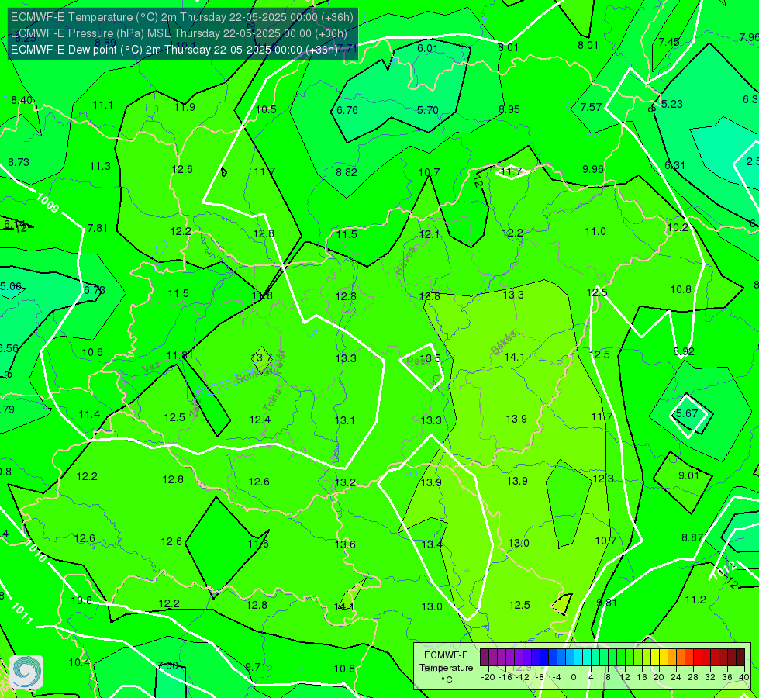The width and height of the screenshot is (759, 698).
Task: Click the 9.01 dew point value
Action: (x=688, y=475)
